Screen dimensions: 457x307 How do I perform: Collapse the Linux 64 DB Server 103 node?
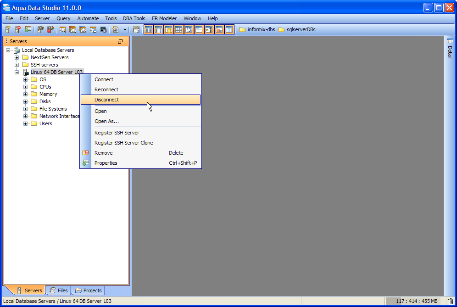tap(17, 72)
